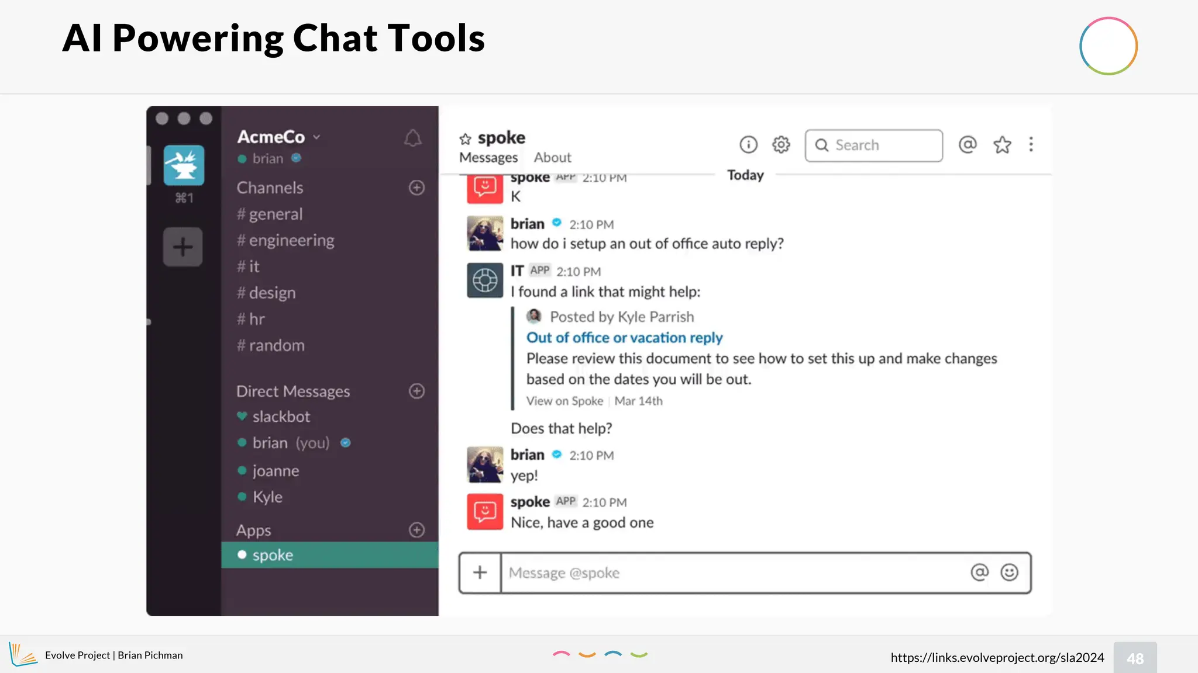Click the Channels section heading
This screenshot has height=673, width=1198.
(270, 188)
